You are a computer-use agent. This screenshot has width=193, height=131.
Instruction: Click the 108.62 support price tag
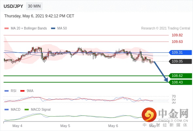[x=180, y=76]
